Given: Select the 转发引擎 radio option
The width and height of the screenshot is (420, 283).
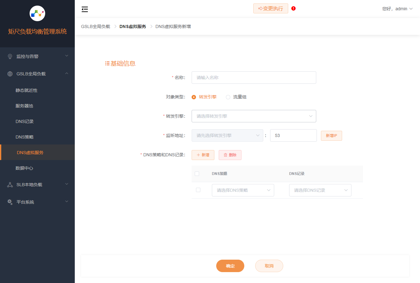Looking at the screenshot, I should pos(193,97).
